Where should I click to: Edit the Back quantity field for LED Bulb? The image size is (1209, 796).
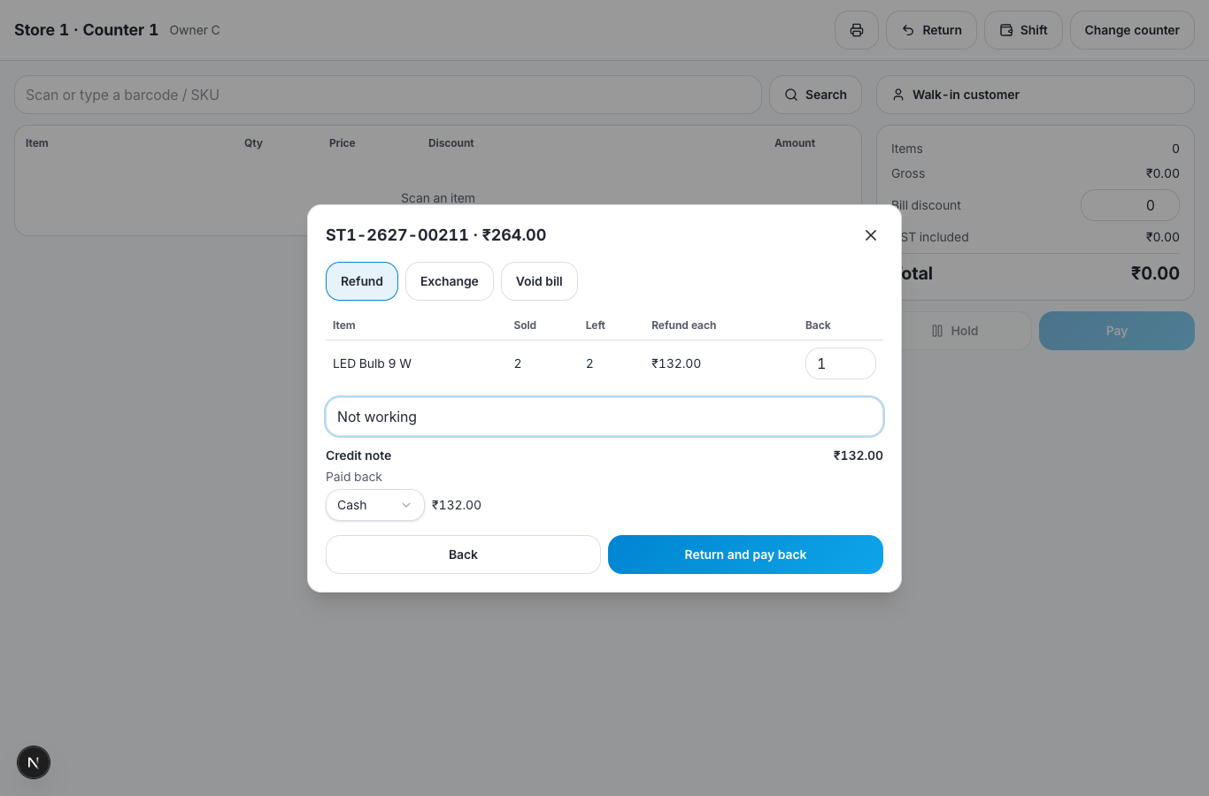click(x=840, y=364)
